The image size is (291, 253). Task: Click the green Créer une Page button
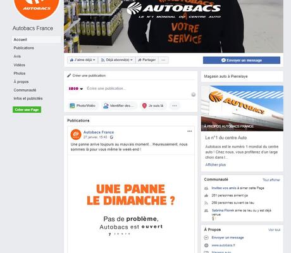(27, 109)
